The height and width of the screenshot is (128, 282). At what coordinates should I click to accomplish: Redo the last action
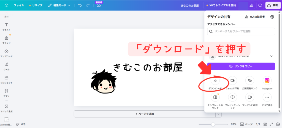(88, 6)
